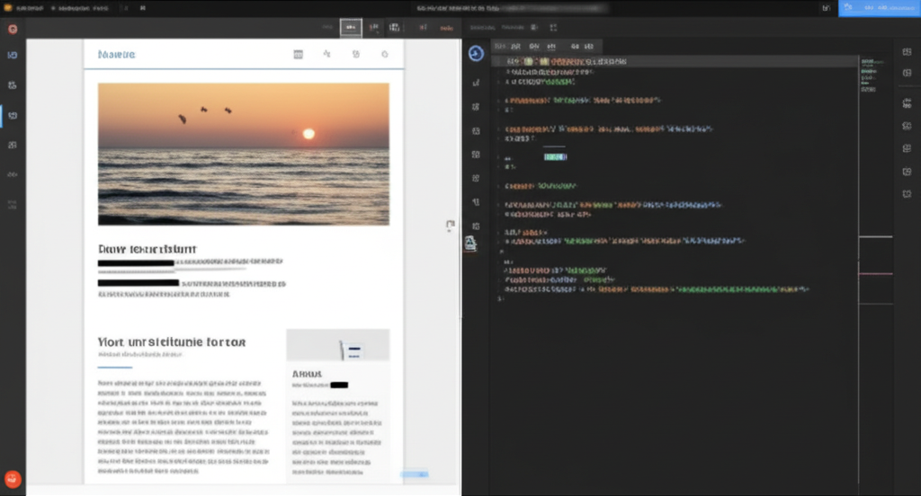Screen dimensions: 921x496
Task: Click the grid icon in the preview page header
Action: pos(299,54)
